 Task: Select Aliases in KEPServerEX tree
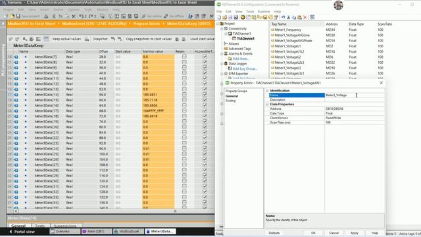tap(234, 43)
